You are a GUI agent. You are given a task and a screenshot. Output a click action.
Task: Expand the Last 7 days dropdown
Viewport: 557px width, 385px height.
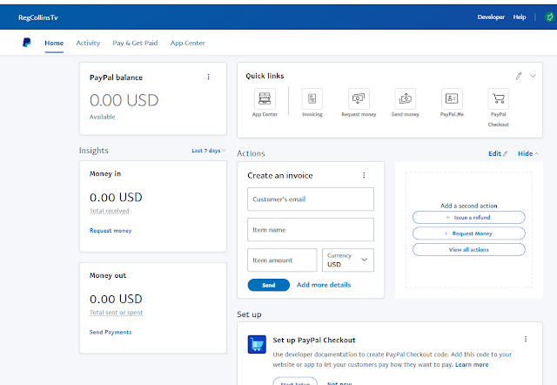tap(209, 151)
